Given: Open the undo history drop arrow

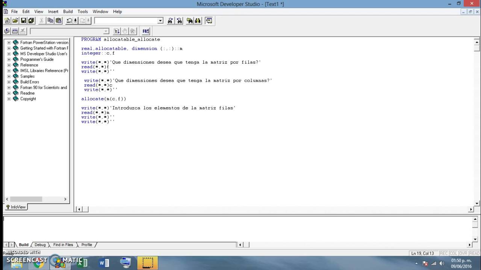Looking at the screenshot, I should (75, 21).
